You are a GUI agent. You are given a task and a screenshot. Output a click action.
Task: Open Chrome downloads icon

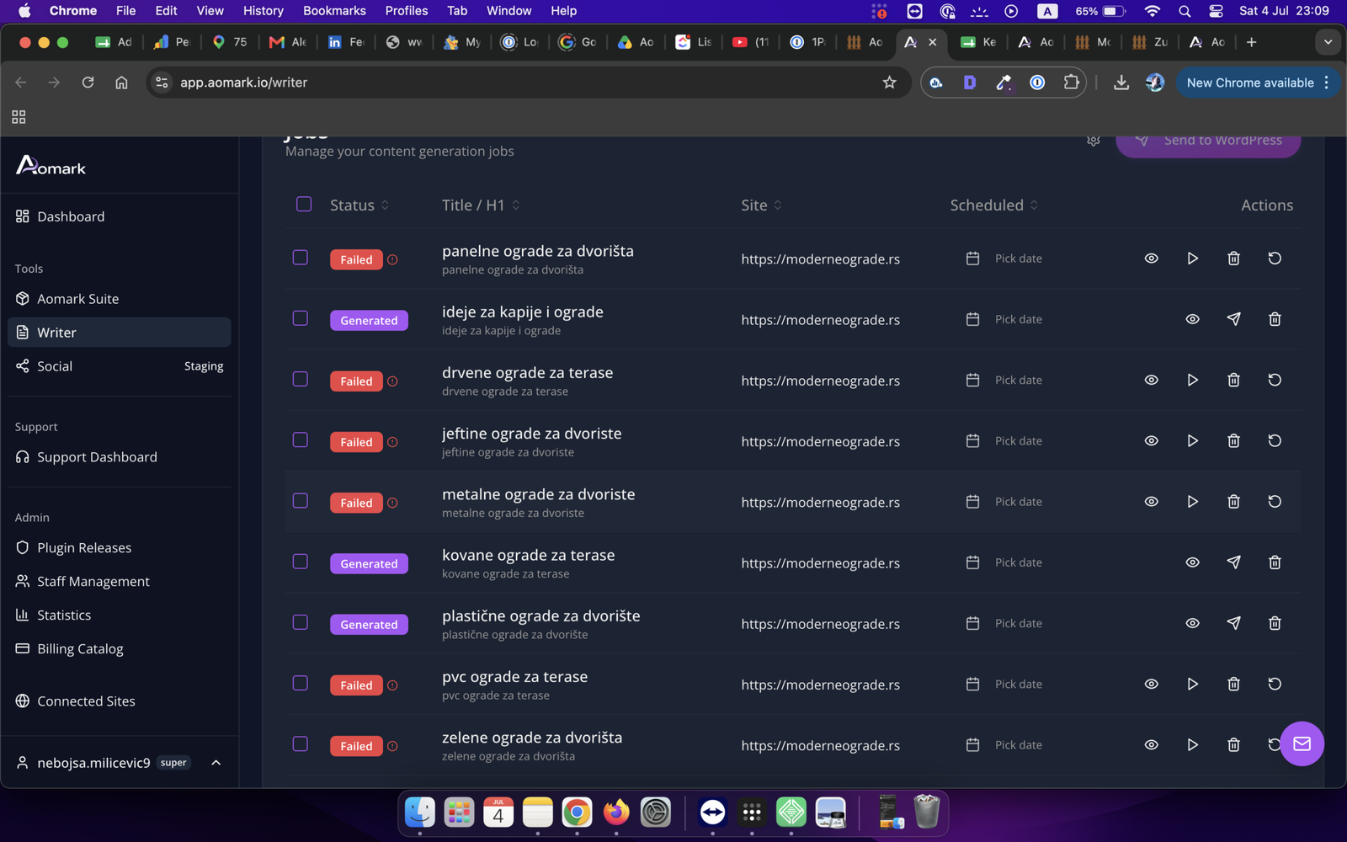(1121, 83)
